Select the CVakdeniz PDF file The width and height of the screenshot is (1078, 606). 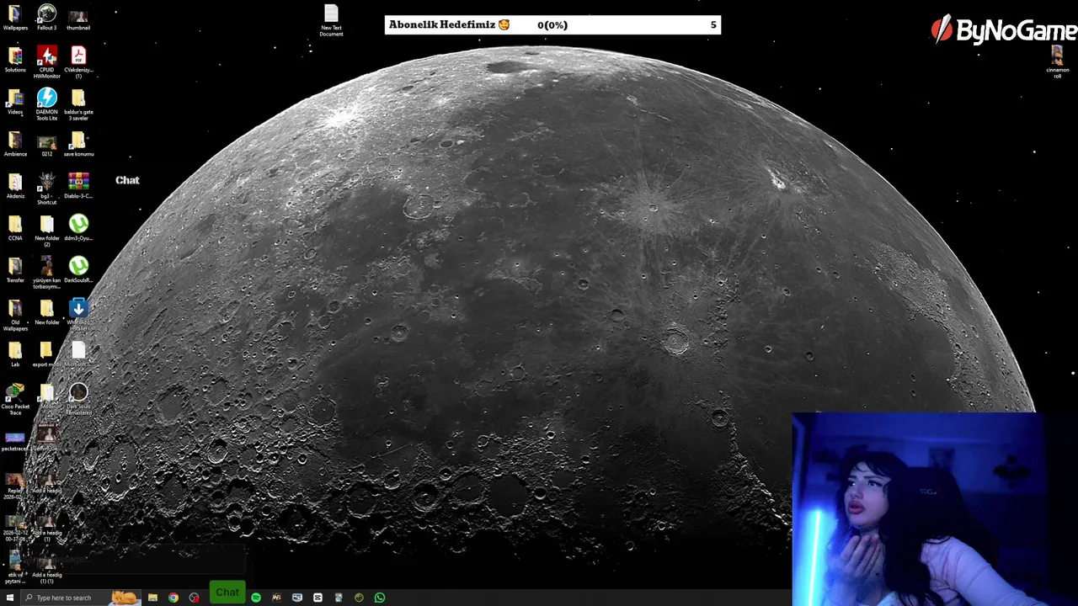click(78, 62)
